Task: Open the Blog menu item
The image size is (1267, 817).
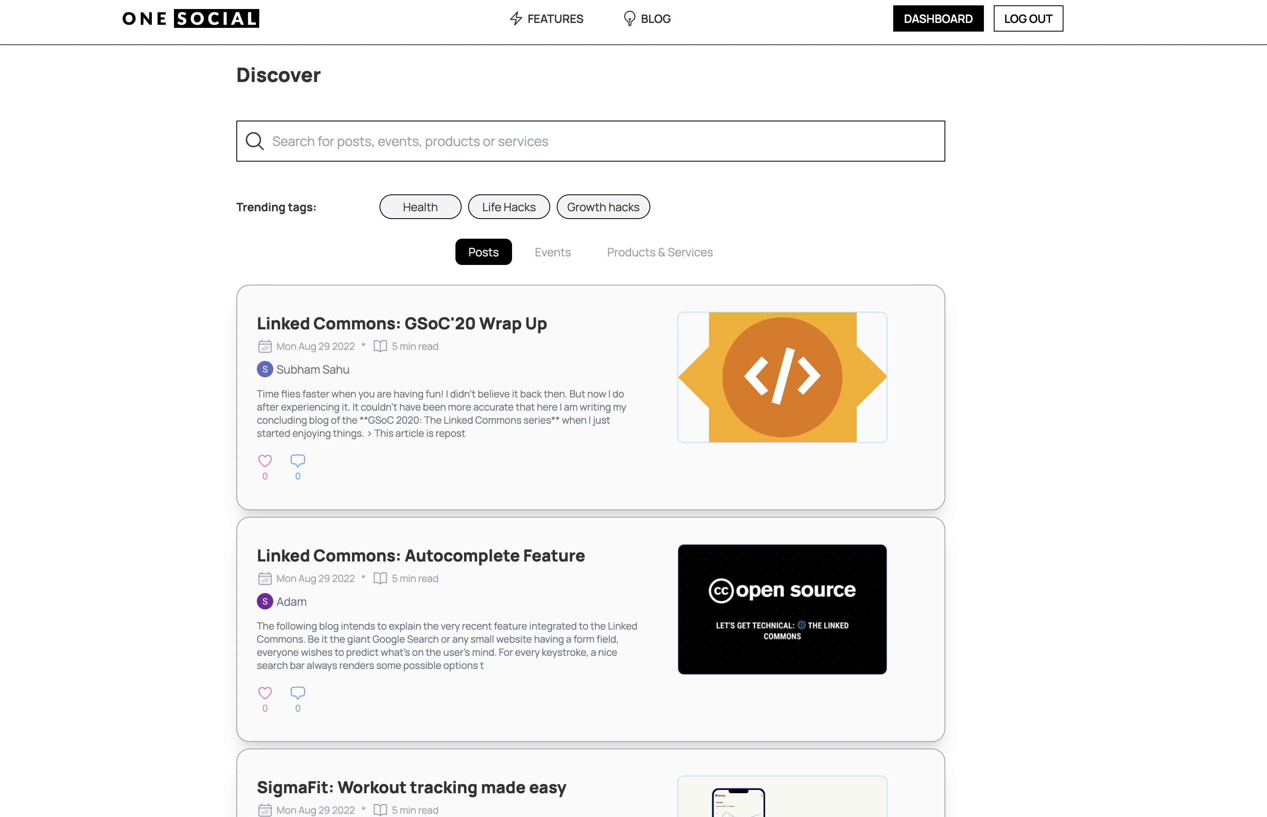Action: (647, 18)
